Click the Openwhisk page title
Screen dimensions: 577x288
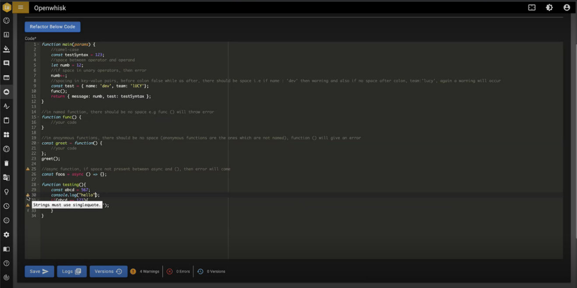50,8
